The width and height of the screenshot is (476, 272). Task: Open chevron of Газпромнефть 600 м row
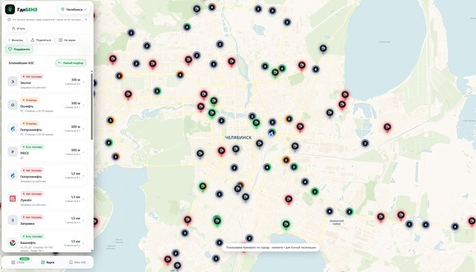(x=84, y=128)
